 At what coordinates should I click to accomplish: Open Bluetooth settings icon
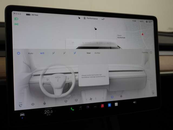(109, 105)
